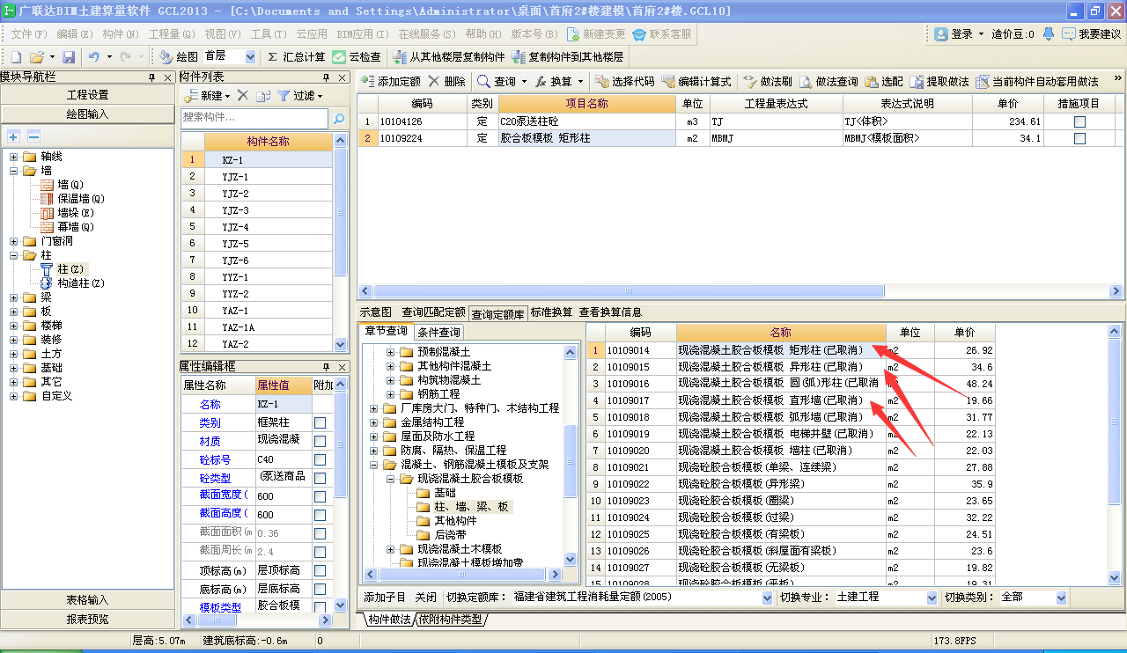Open the 切换专业 土建工程 dropdown
Viewport: 1127px width, 653px height.
click(932, 597)
